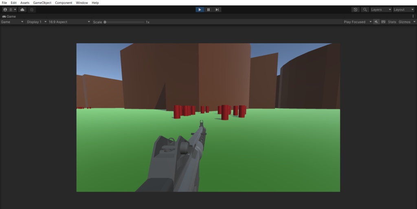Expand the Display 1 dropdown
Image resolution: width=417 pixels, height=209 pixels.
tap(36, 22)
